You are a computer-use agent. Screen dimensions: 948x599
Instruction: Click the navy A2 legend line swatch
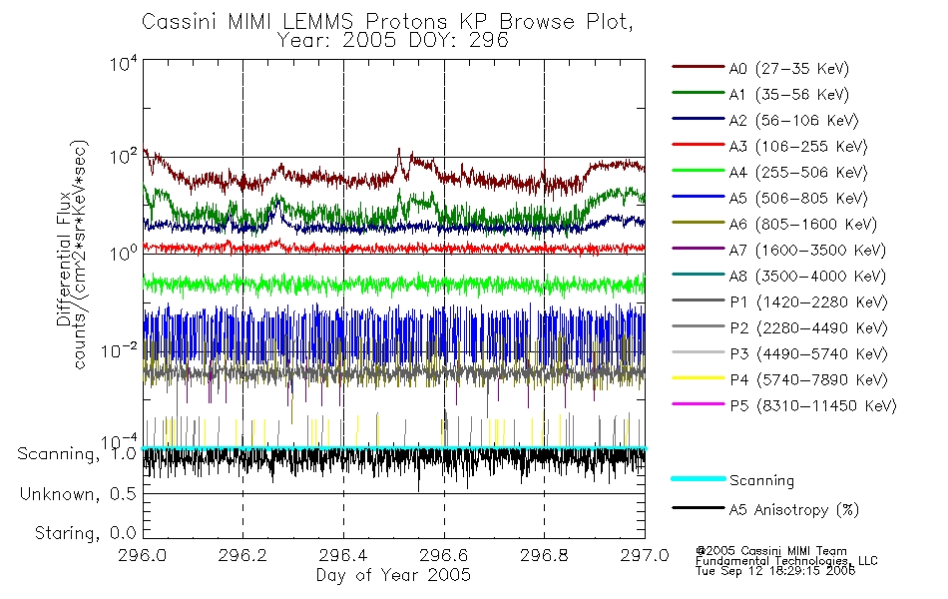[x=699, y=119]
